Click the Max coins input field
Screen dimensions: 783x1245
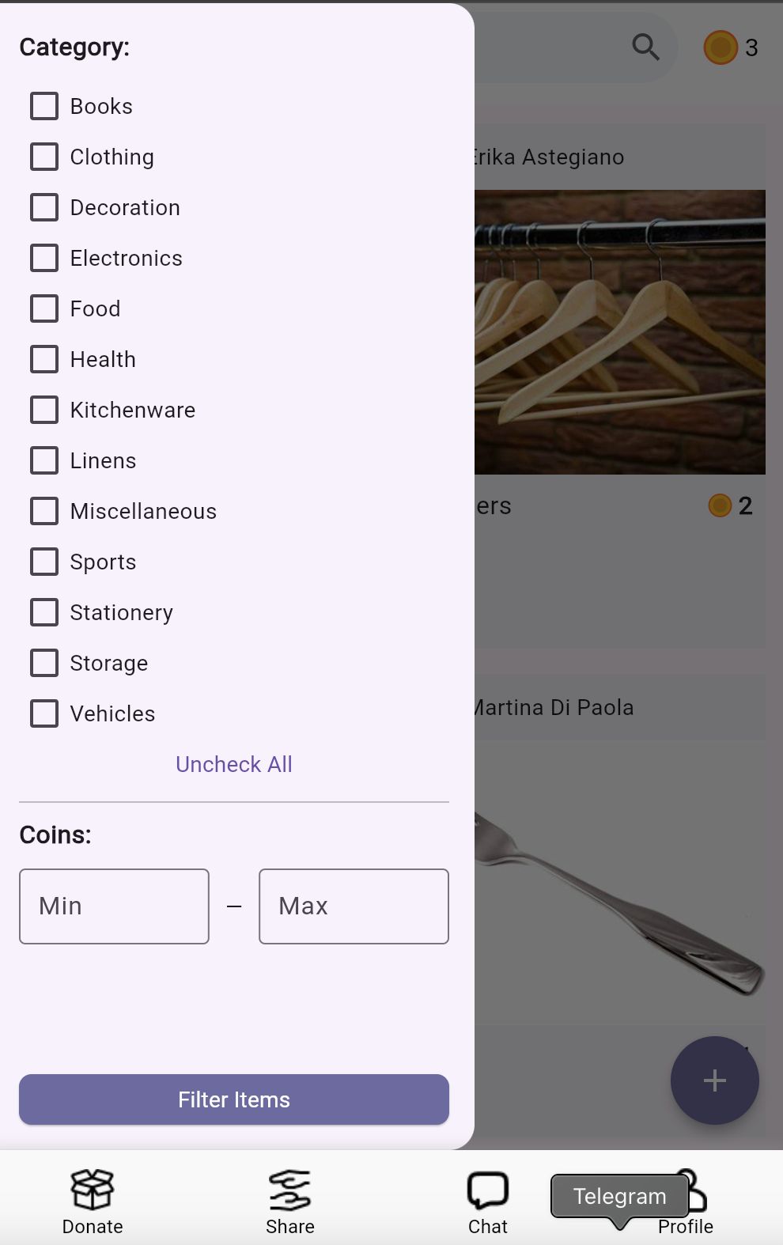coord(354,906)
